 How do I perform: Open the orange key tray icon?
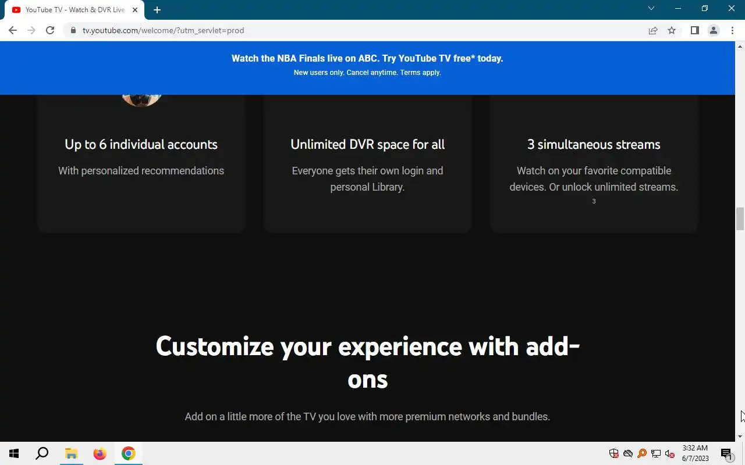642,453
